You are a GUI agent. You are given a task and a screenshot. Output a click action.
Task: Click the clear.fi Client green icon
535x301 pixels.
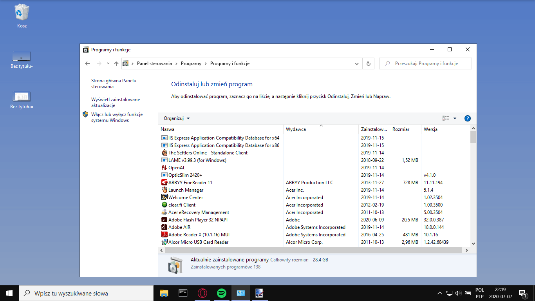(164, 205)
